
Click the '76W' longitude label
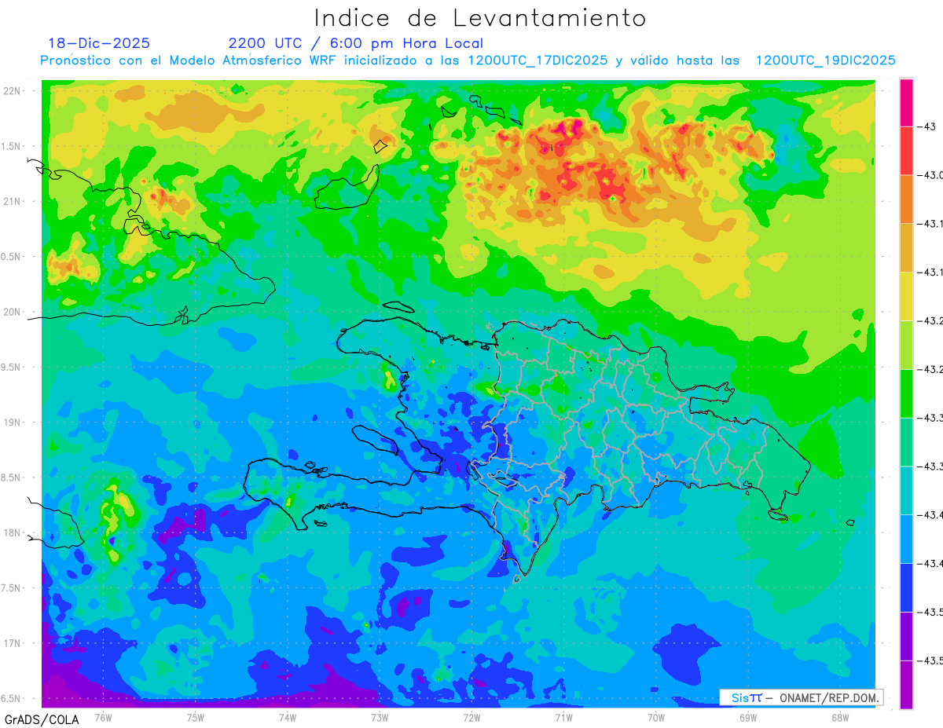coord(103,717)
